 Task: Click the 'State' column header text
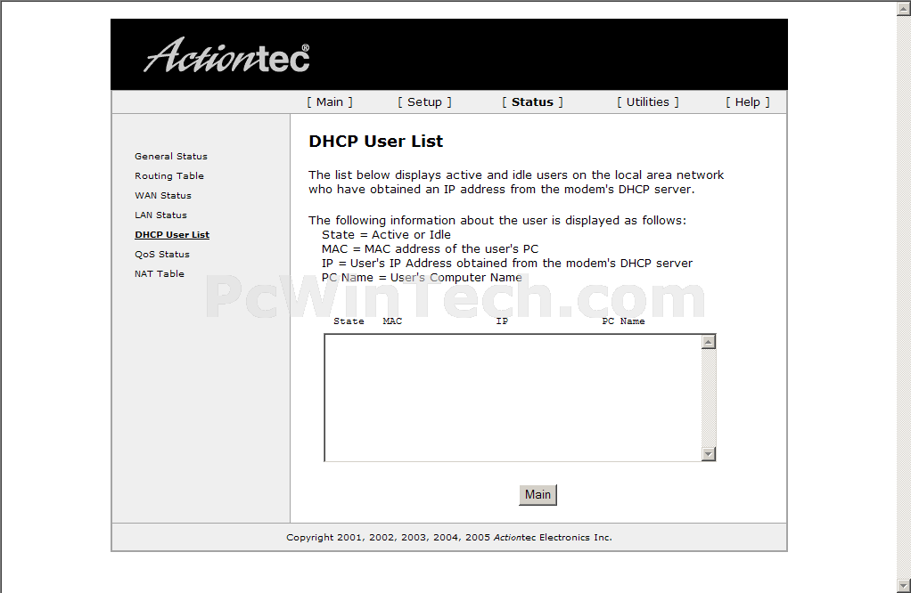tap(349, 321)
